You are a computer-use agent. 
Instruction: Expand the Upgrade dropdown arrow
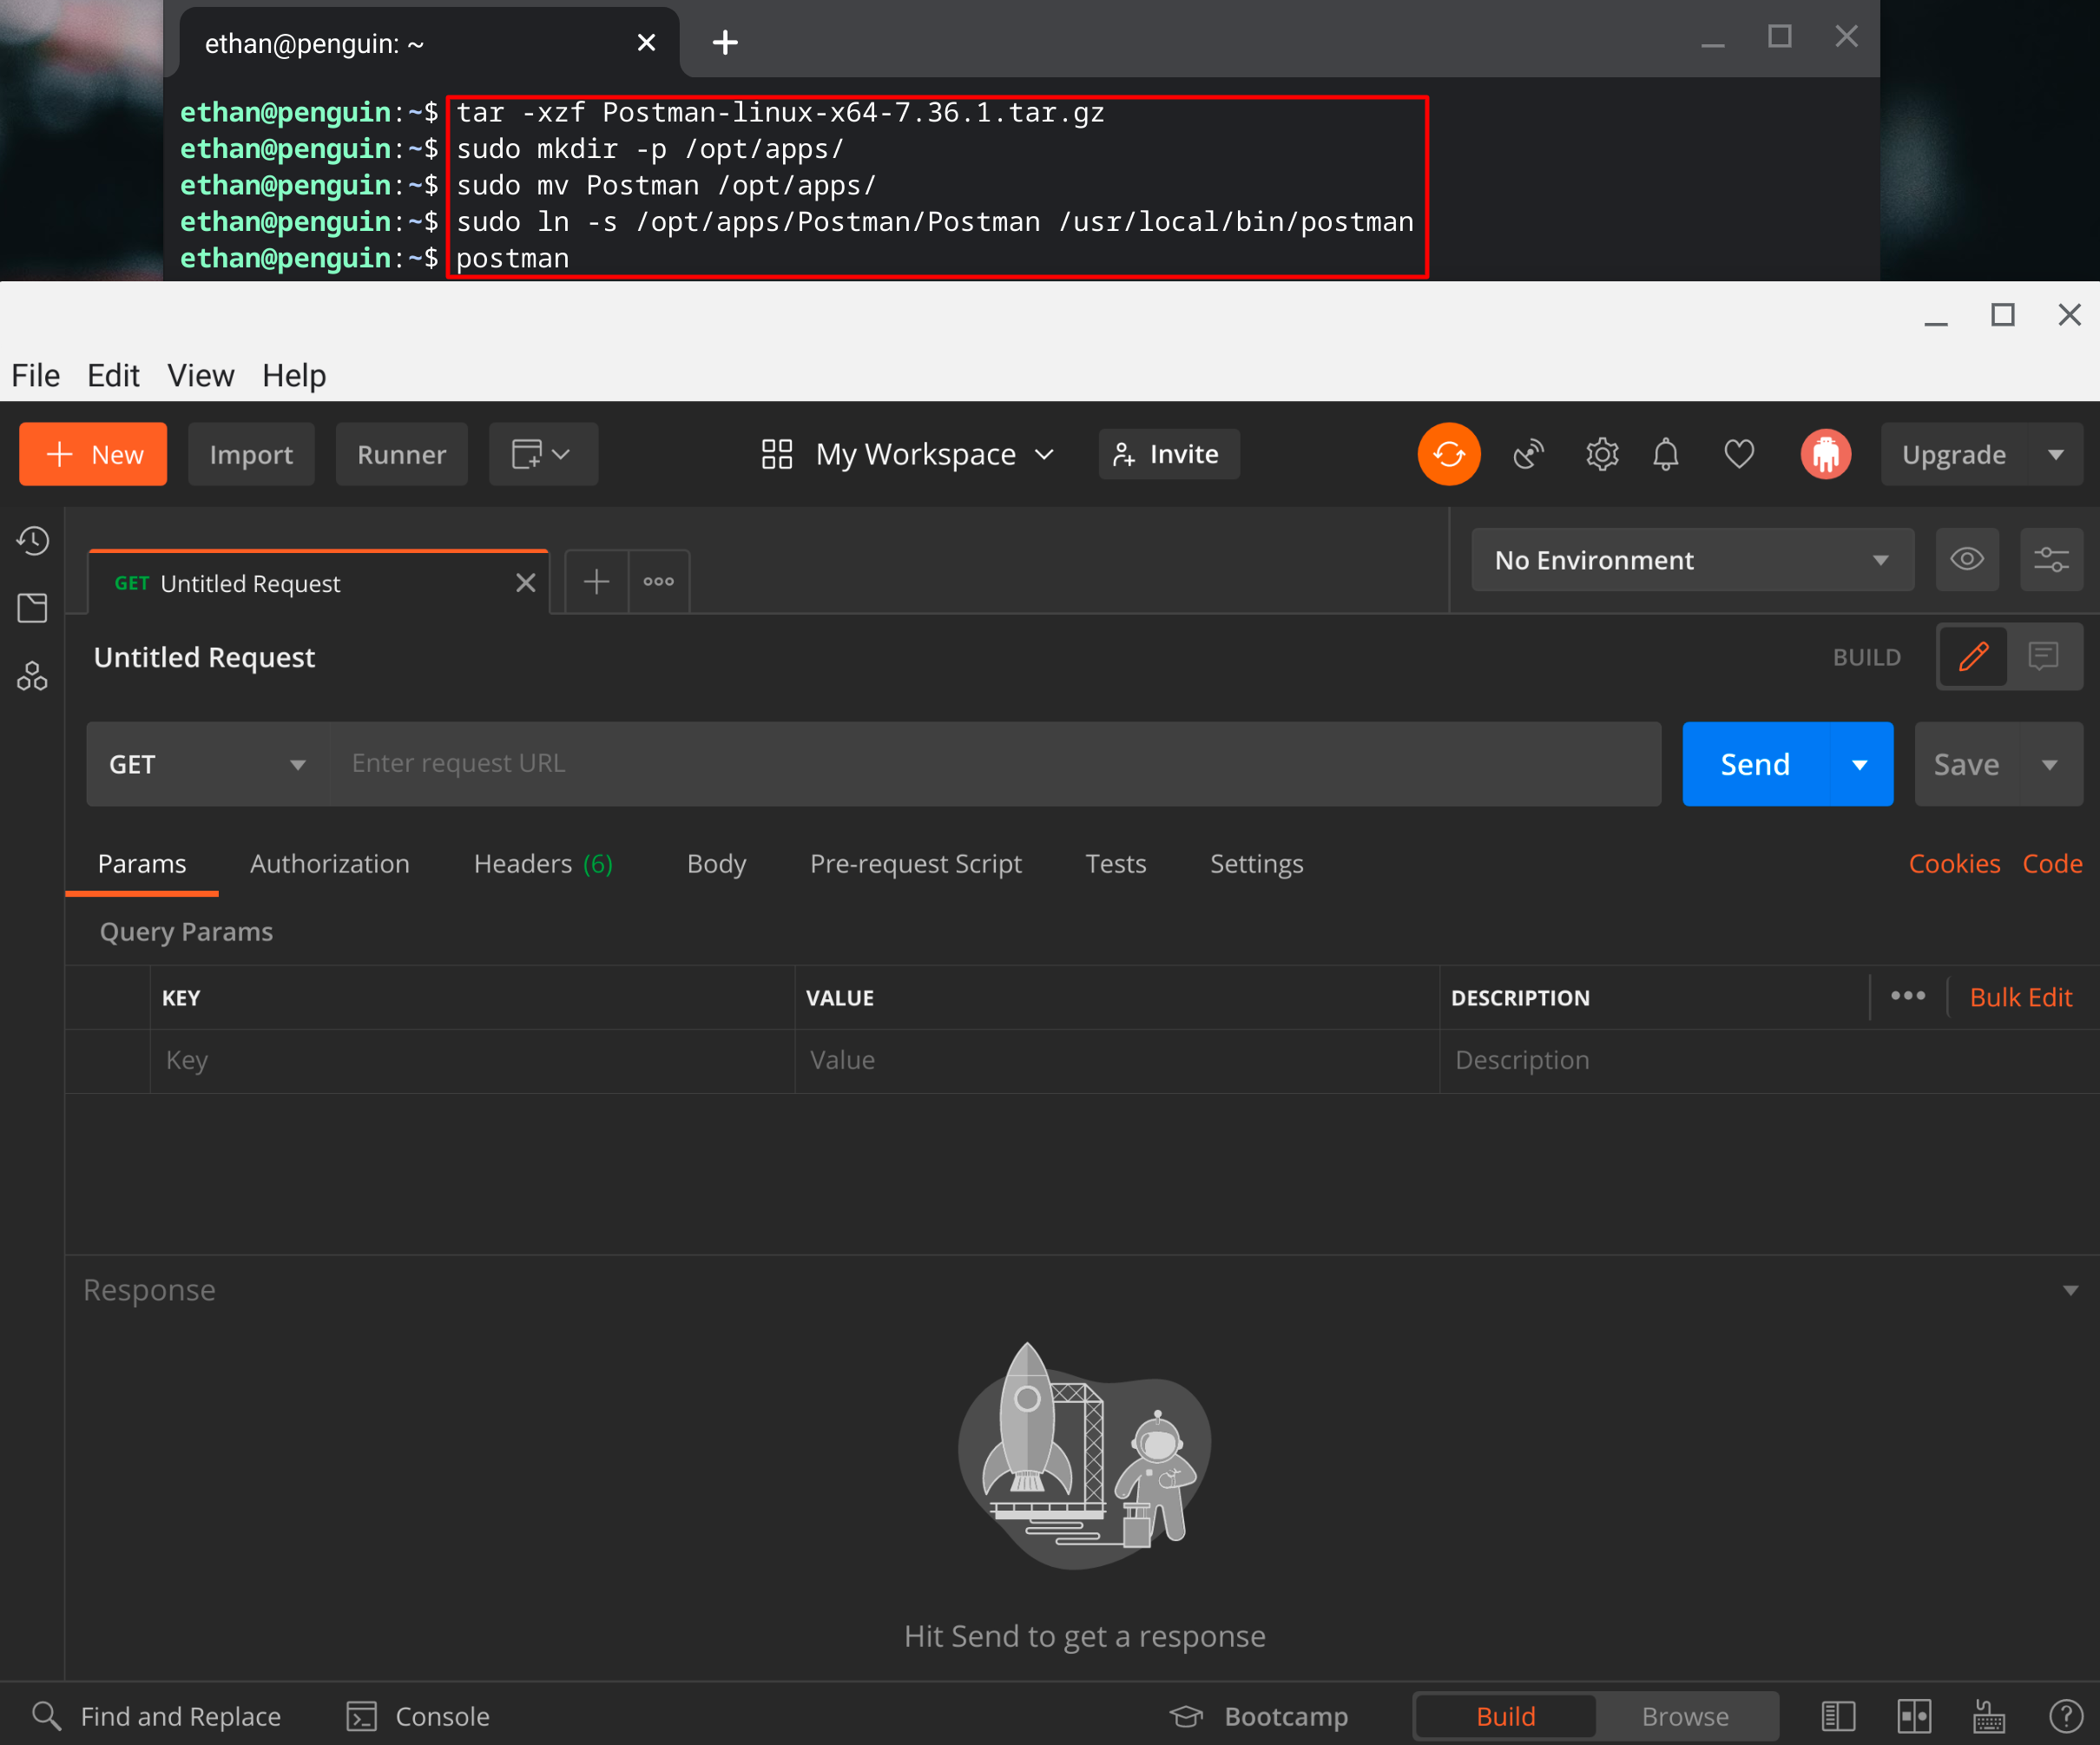(x=2056, y=454)
